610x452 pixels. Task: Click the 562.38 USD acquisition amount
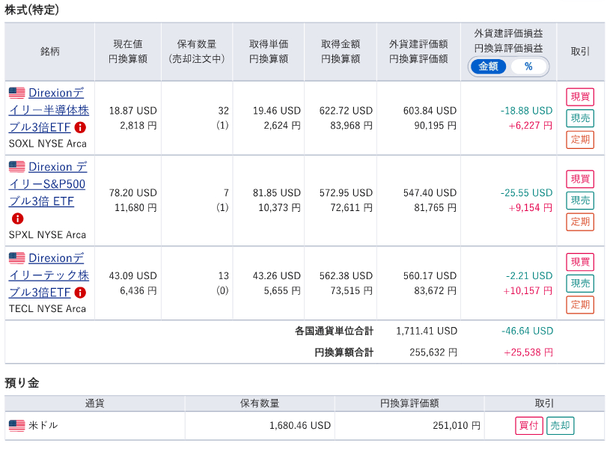click(x=346, y=276)
